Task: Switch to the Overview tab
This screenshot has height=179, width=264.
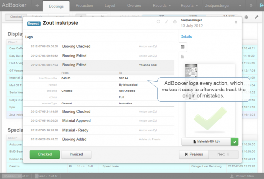Action: 134,6
